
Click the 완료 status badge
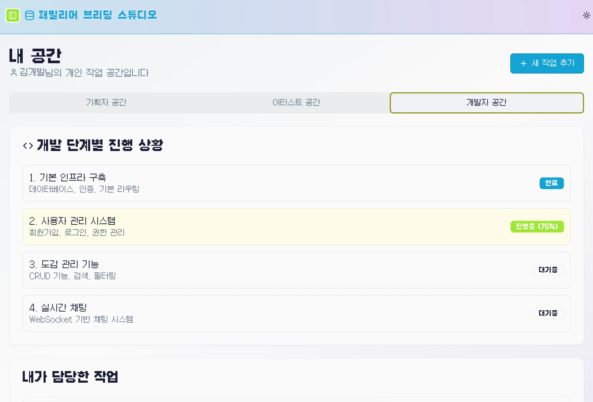(552, 183)
